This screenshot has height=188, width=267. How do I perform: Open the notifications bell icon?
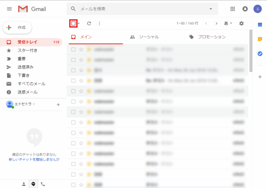[245, 9]
